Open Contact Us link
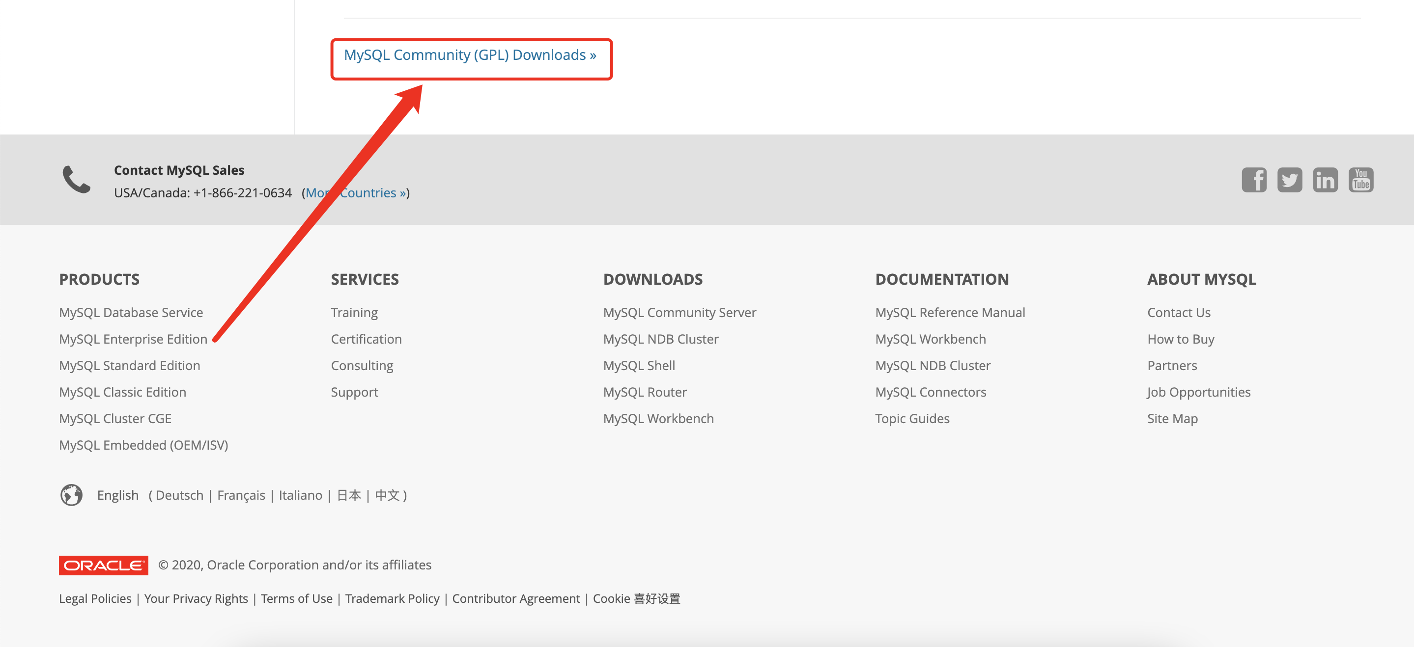 click(x=1179, y=313)
